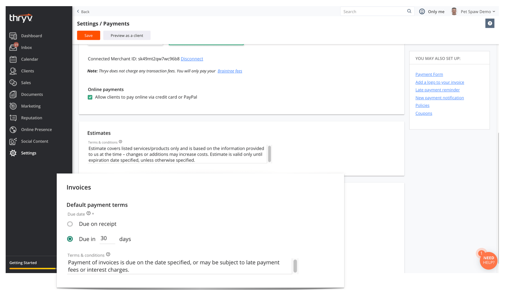Screen dimensions: 522x290
Task: Open Inbox with 19 notifications
Action: [14, 47]
